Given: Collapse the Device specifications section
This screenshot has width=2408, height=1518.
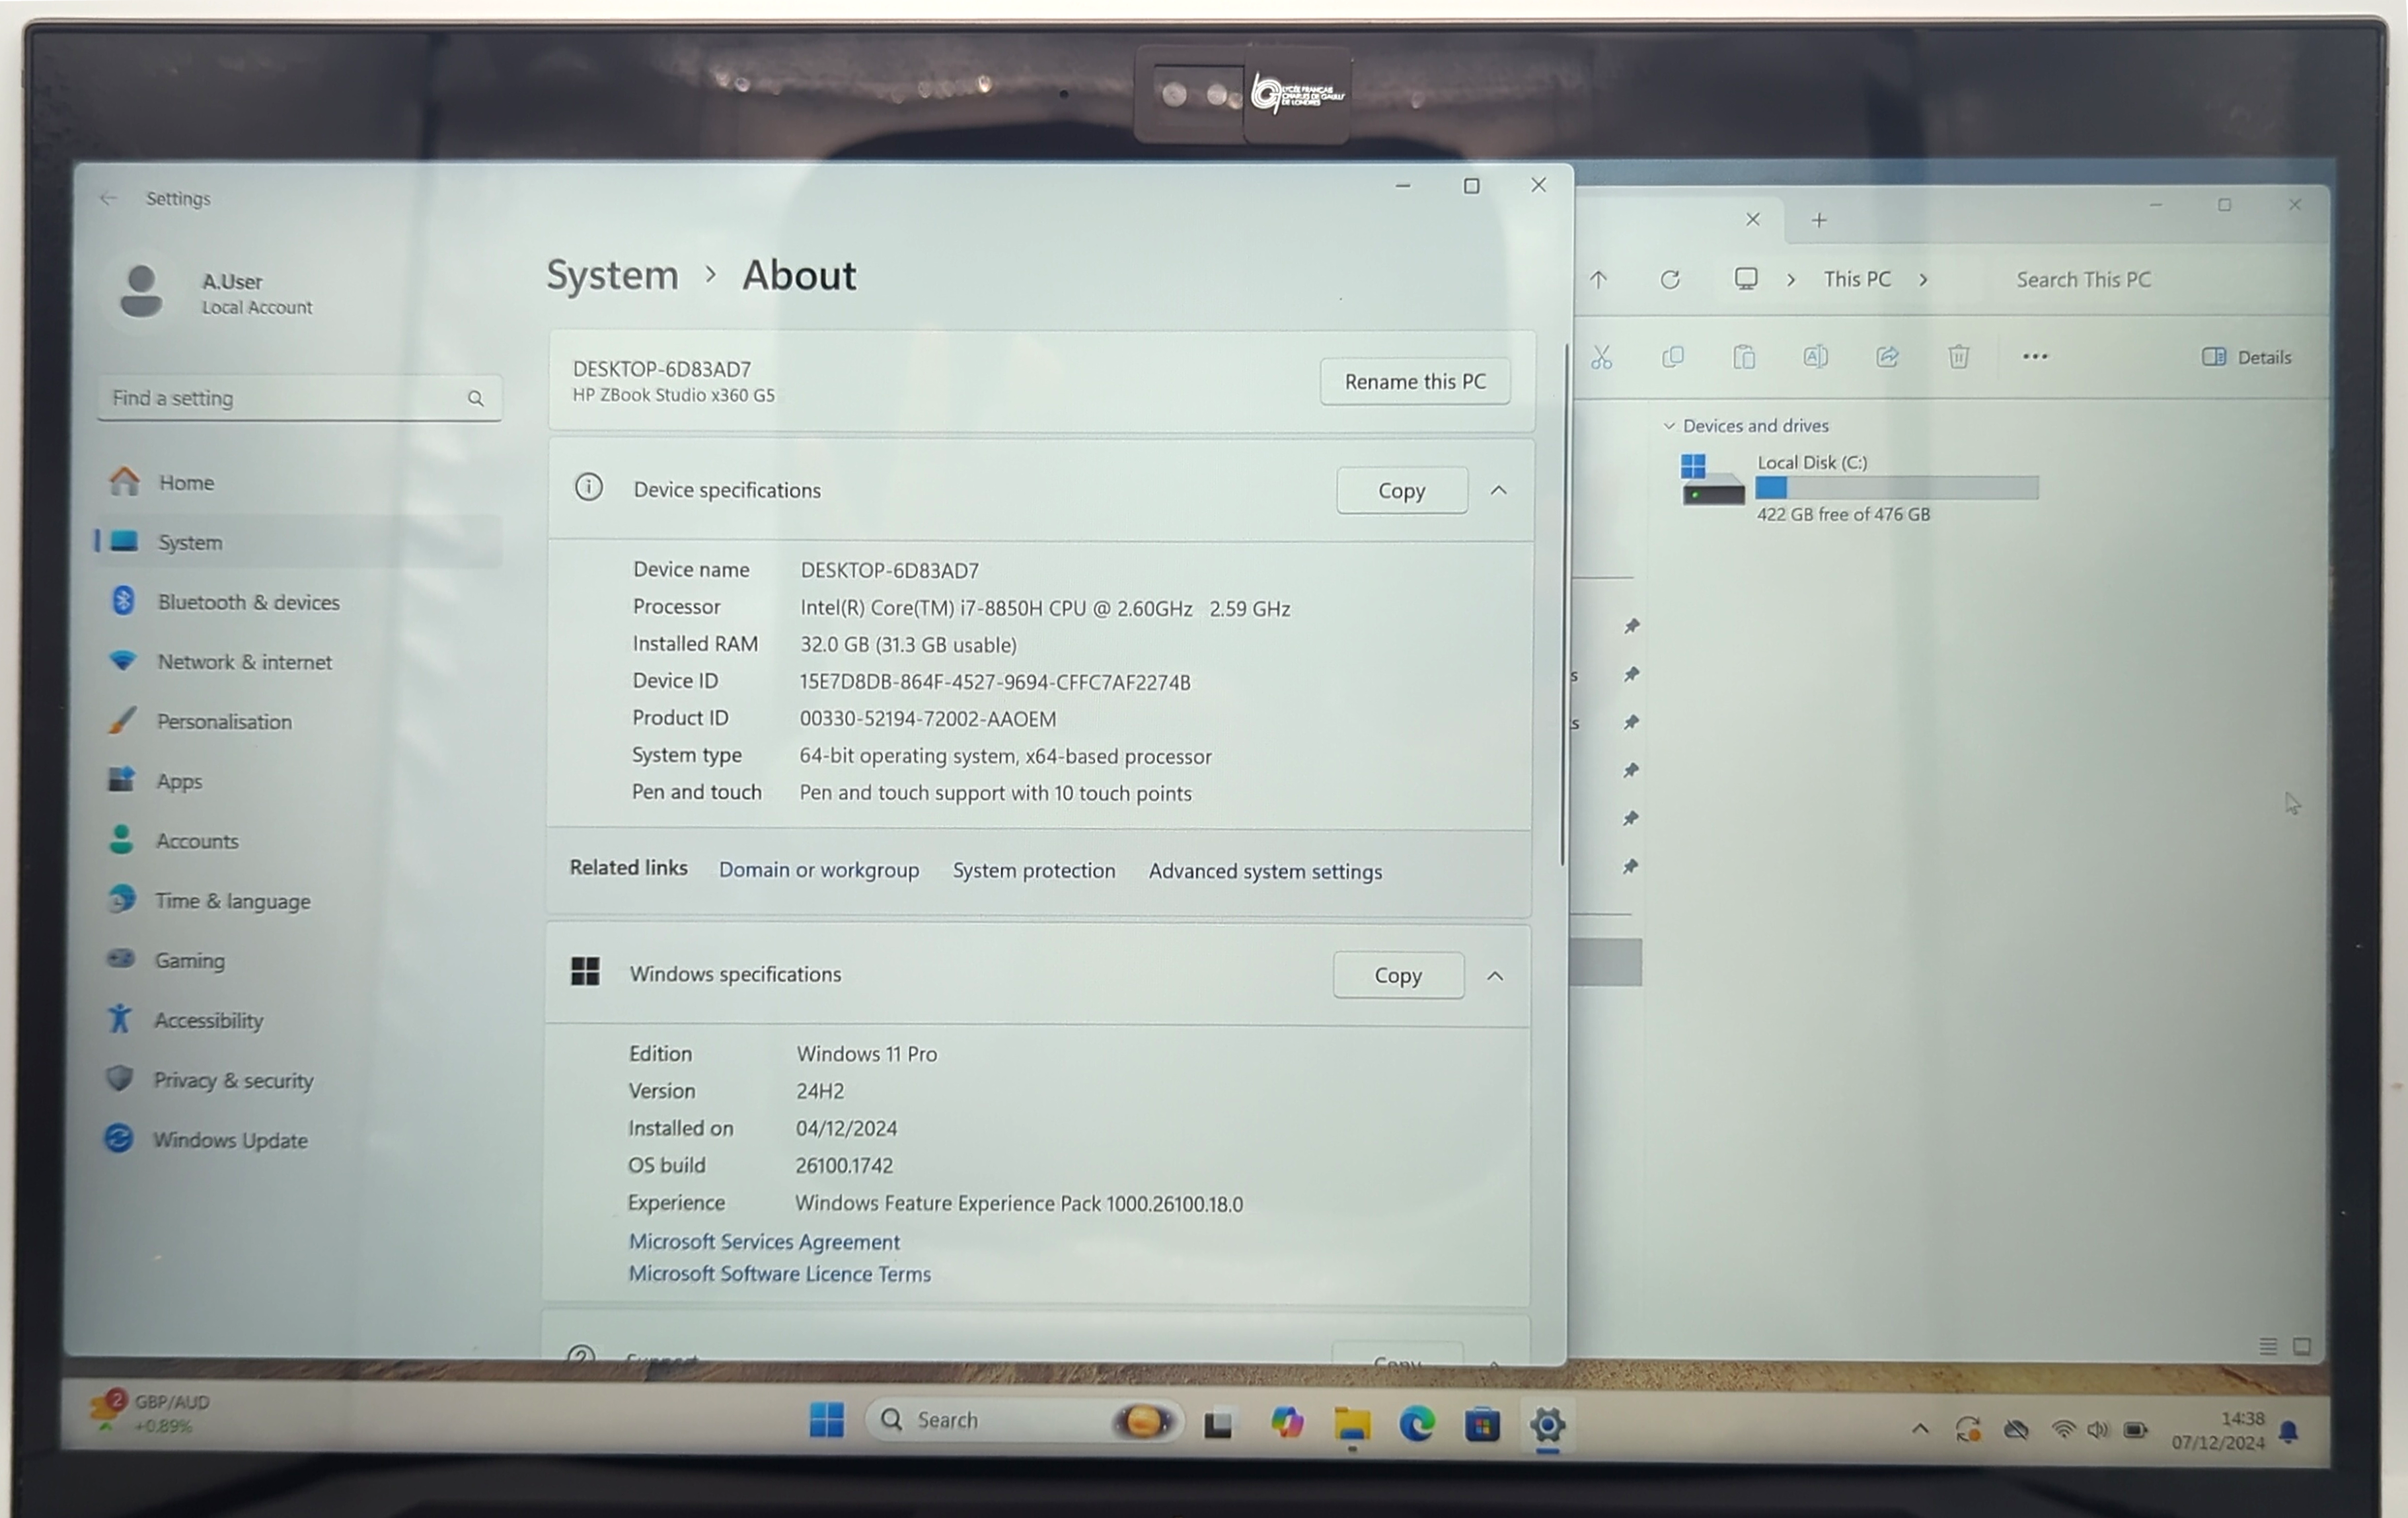Looking at the screenshot, I should (x=1498, y=491).
